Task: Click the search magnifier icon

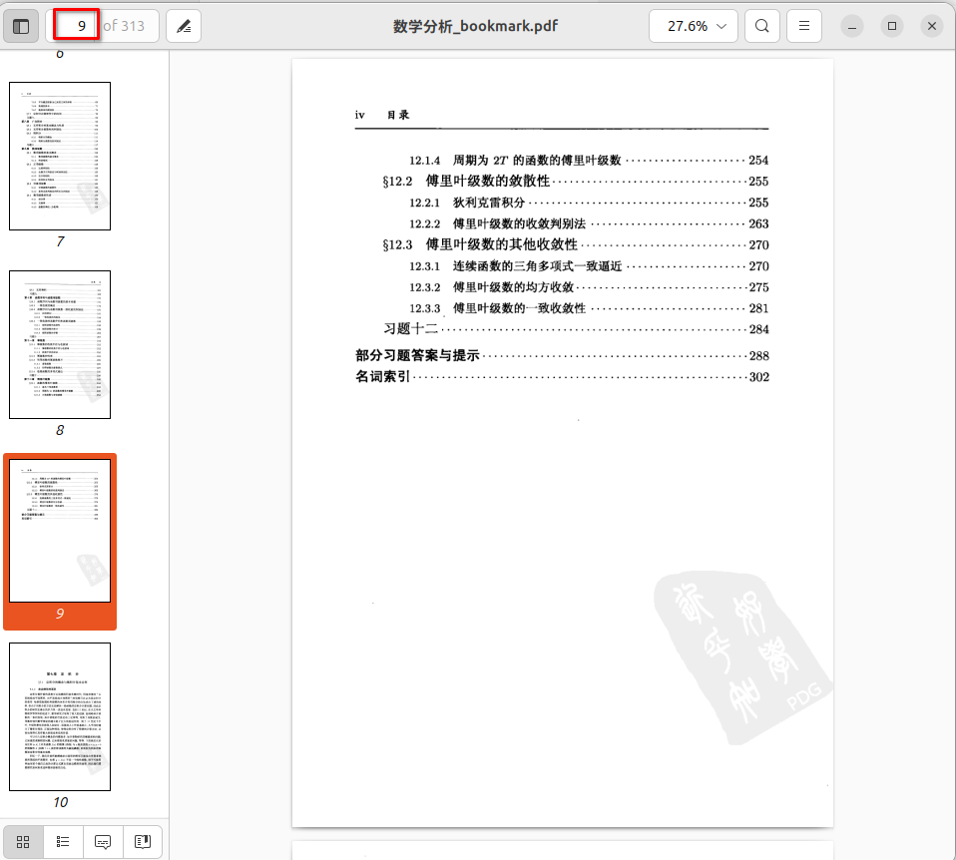Action: click(x=761, y=26)
